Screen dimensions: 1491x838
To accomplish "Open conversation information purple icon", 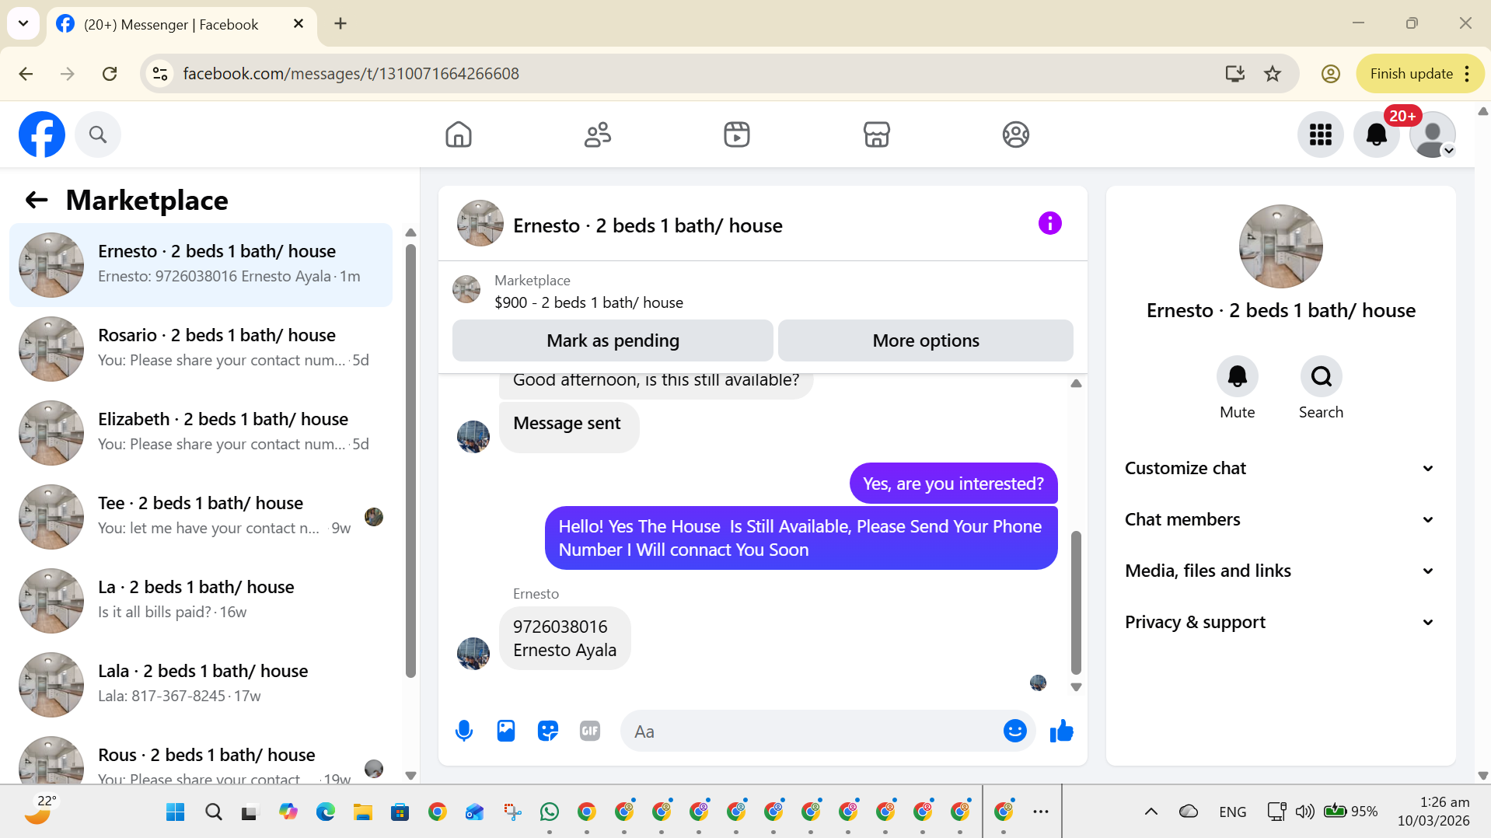I will 1049,224.
